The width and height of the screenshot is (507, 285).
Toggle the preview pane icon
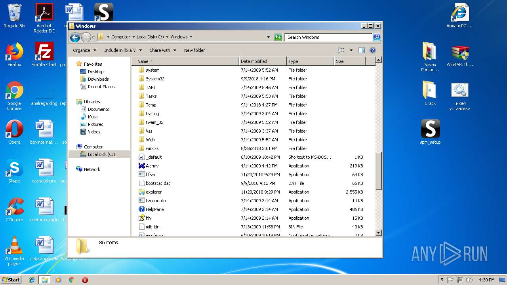(361, 50)
